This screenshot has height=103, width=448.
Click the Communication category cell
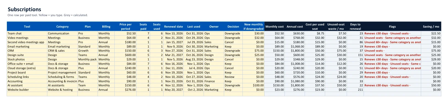[62, 33]
